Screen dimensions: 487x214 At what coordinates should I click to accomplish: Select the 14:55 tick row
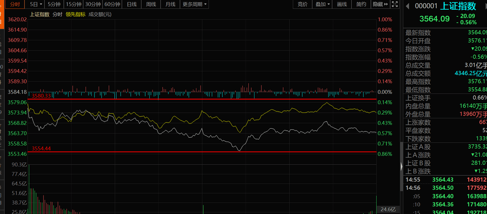pyautogui.click(x=446, y=180)
